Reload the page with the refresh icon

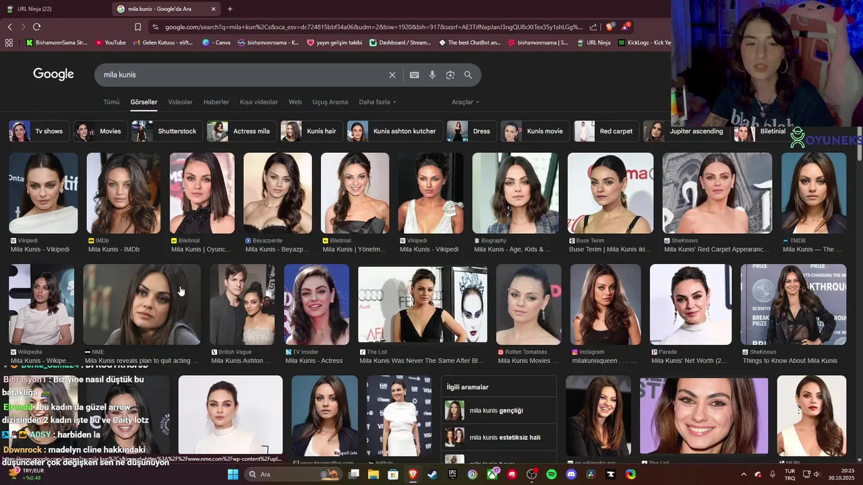tap(36, 27)
